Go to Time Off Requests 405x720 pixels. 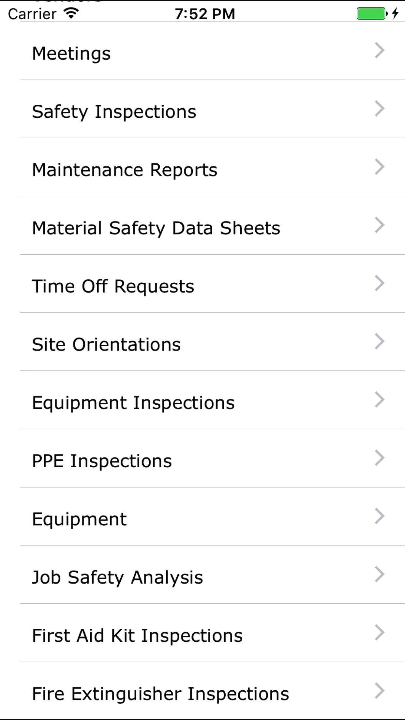click(113, 286)
